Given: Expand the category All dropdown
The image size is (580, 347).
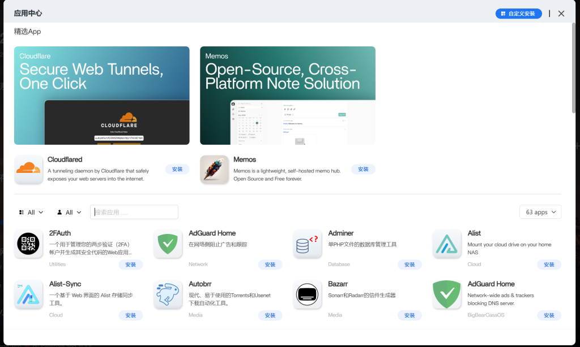Looking at the screenshot, I should [x=31, y=212].
